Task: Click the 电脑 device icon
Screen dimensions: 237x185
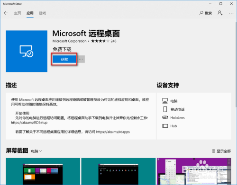Action: [x=165, y=101]
